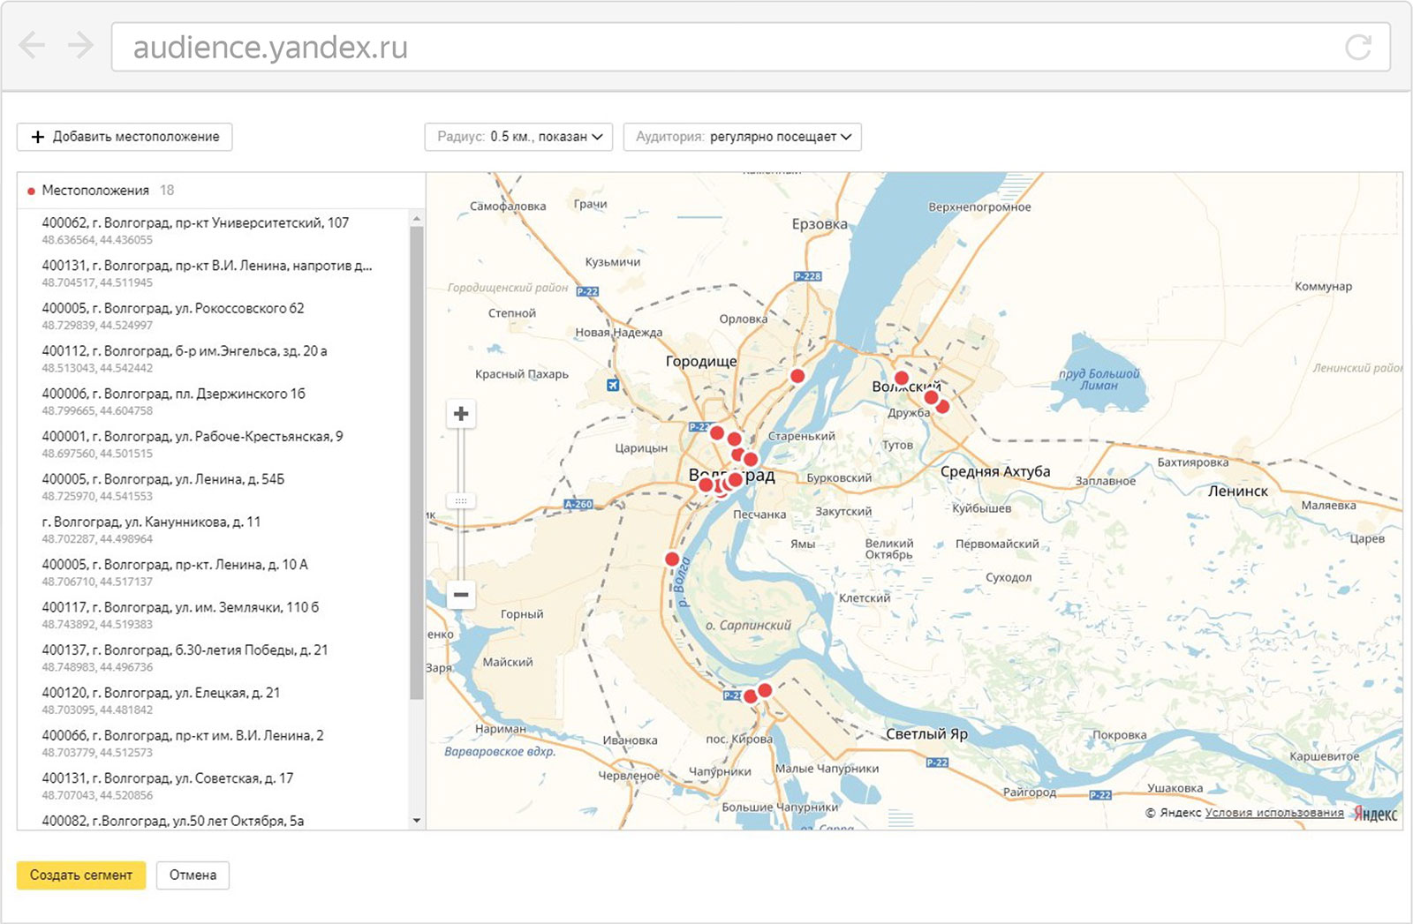
Task: Click the Яндекс logo on the map
Action: [1377, 815]
